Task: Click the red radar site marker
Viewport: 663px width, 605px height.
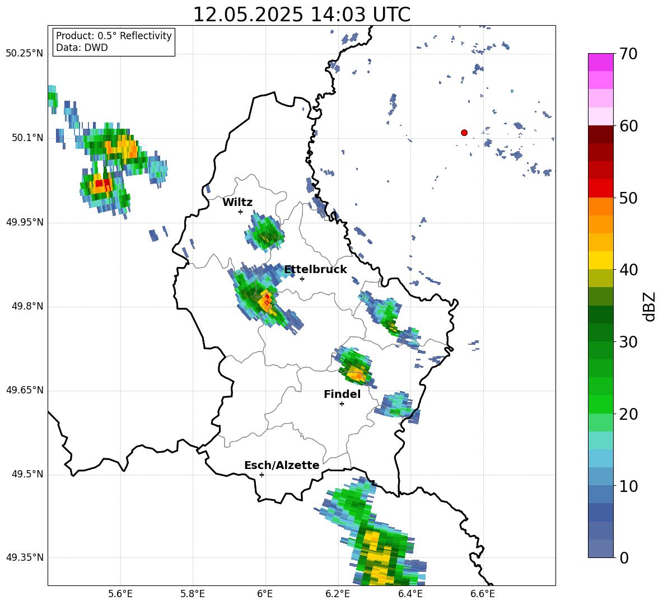Action: (464, 133)
